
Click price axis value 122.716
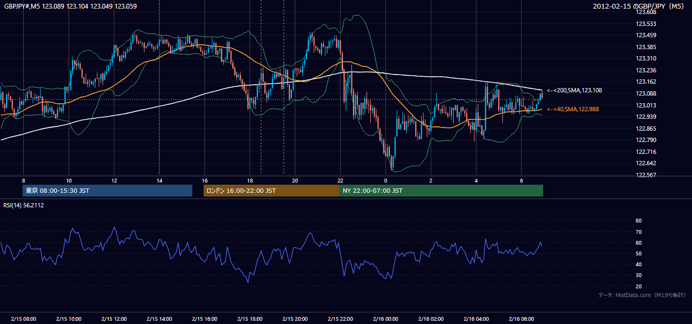(x=645, y=152)
